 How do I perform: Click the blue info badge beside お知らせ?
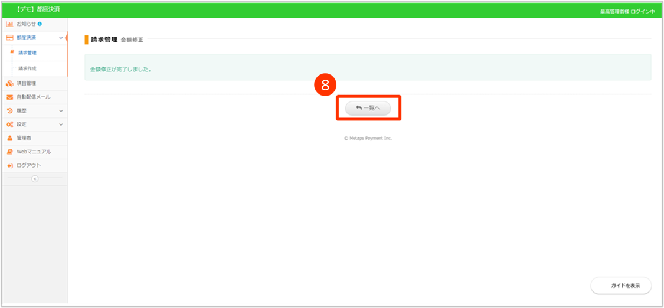(40, 24)
